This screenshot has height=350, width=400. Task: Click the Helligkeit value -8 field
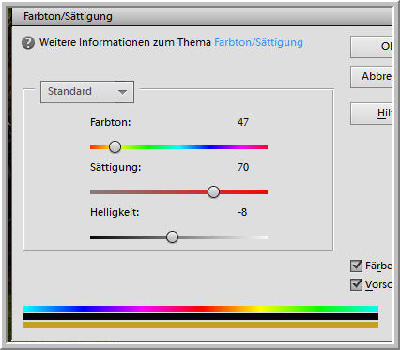tap(242, 212)
